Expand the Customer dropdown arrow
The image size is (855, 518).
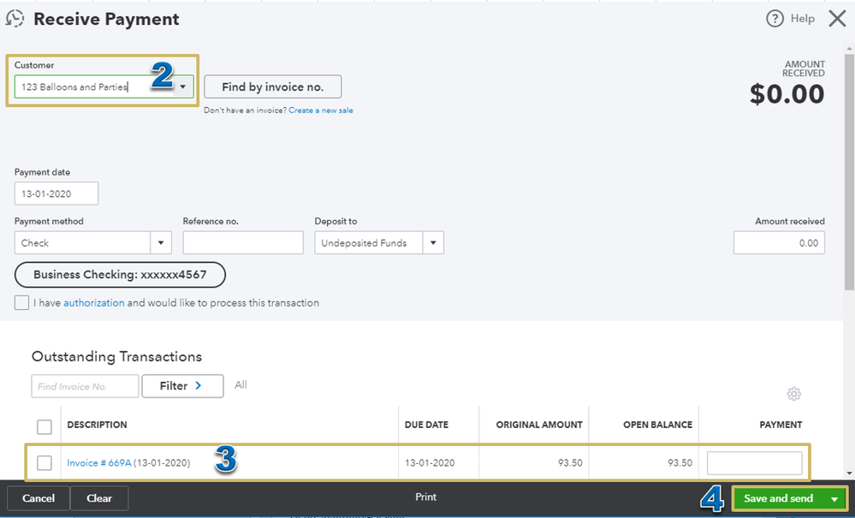click(183, 86)
